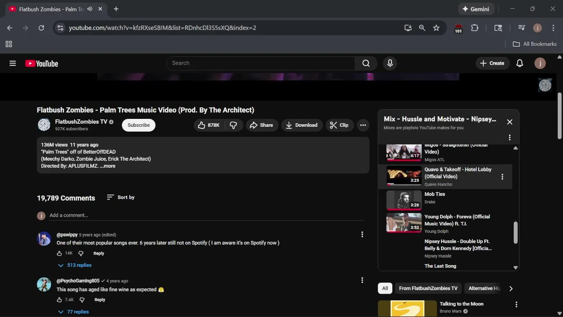
Task: Like the @pswippy comment
Action: click(59, 253)
